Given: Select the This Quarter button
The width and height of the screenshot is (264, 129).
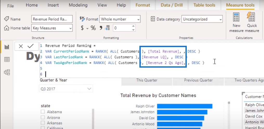Looking at the screenshot, I should point(147,81).
